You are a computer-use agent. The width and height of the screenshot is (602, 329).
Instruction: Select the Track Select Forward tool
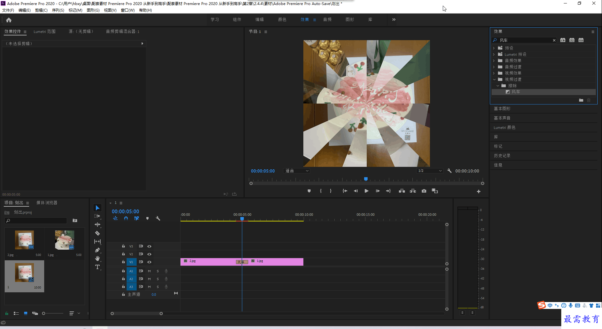(97, 216)
